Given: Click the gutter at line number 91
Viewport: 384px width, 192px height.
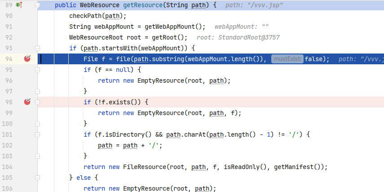Looking at the screenshot, I should [9, 27].
